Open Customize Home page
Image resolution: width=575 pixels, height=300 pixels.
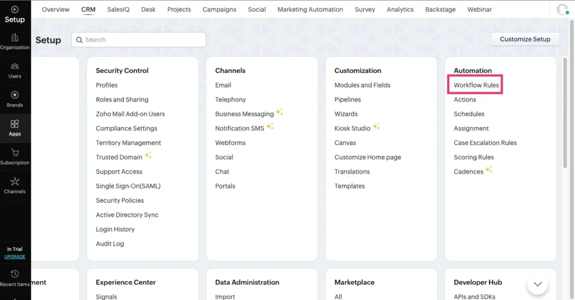368,157
